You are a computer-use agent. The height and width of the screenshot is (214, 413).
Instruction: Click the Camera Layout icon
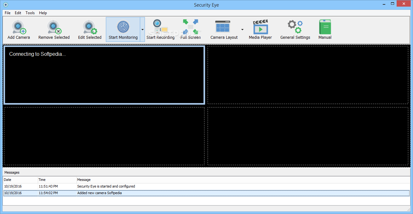click(222, 27)
